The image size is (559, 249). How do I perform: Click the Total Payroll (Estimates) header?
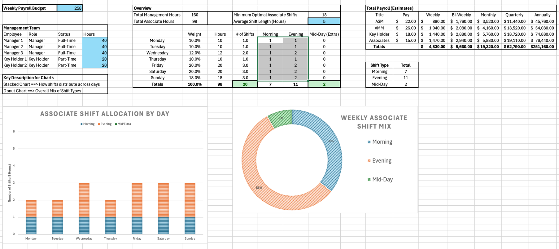(461, 8)
